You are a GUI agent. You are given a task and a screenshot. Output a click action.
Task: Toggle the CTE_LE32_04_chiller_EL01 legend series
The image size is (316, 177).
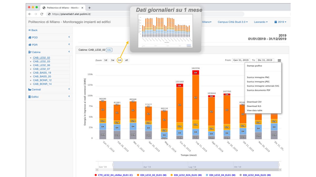point(114,175)
